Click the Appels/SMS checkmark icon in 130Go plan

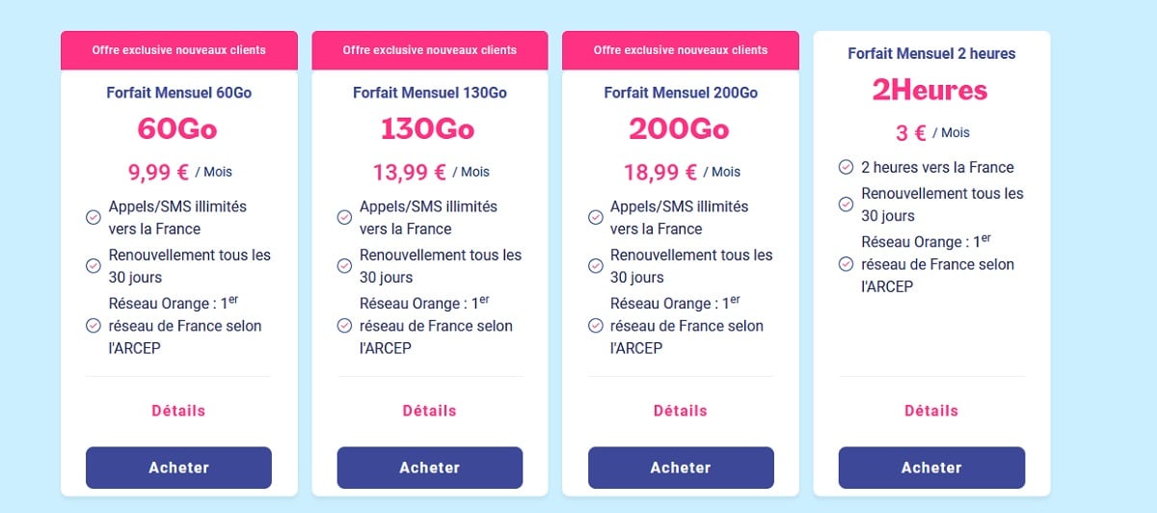(x=344, y=218)
